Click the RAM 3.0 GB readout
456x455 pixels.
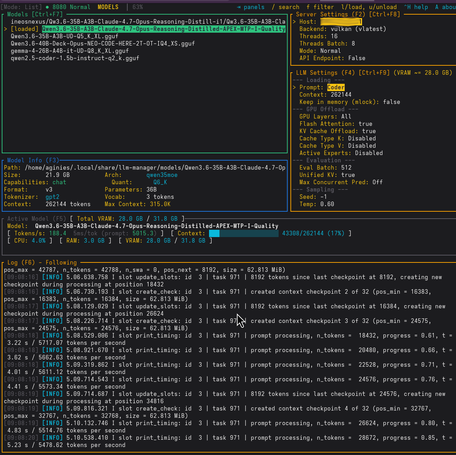(x=86, y=241)
